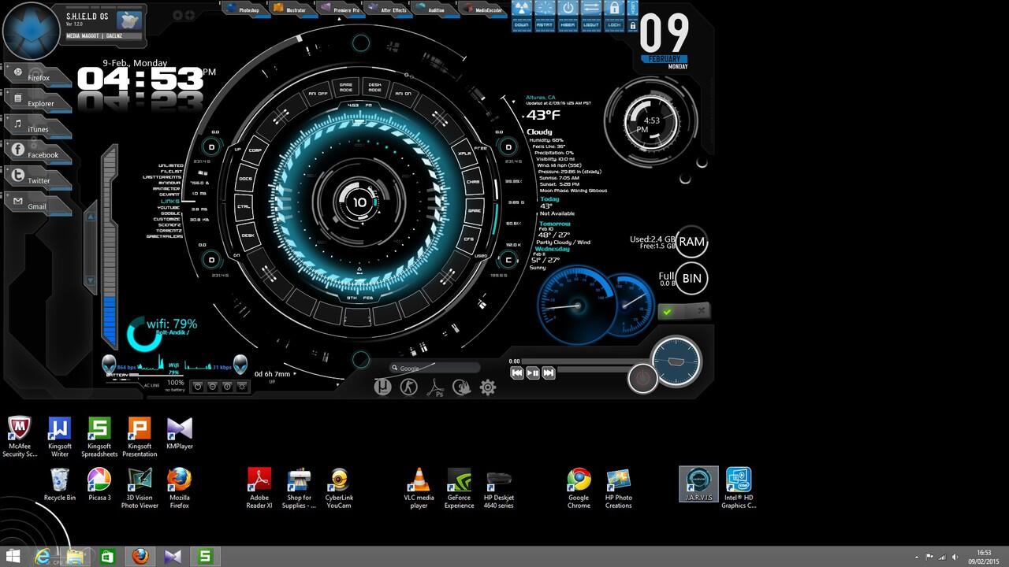Click the settings gear in the dock
The image size is (1009, 567).
[488, 387]
